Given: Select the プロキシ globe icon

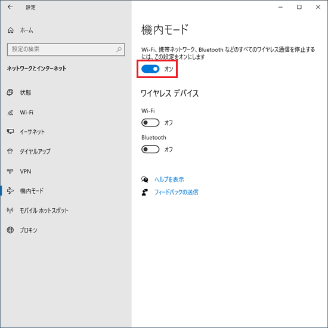Looking at the screenshot, I should (x=10, y=230).
